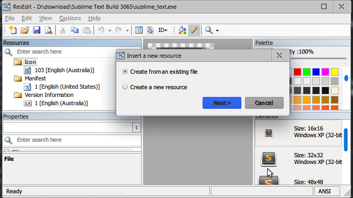Open the zoom level dropdown arrow
Viewport: 353px width, 198px height.
(217, 30)
